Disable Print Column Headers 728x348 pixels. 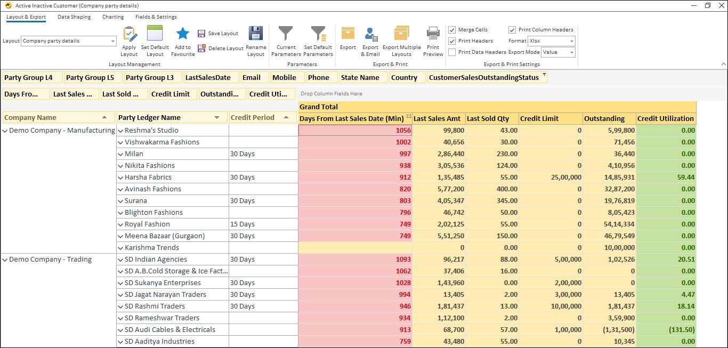tap(513, 29)
